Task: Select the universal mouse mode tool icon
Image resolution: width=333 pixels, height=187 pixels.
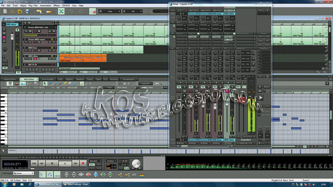Action: [x=39, y=11]
